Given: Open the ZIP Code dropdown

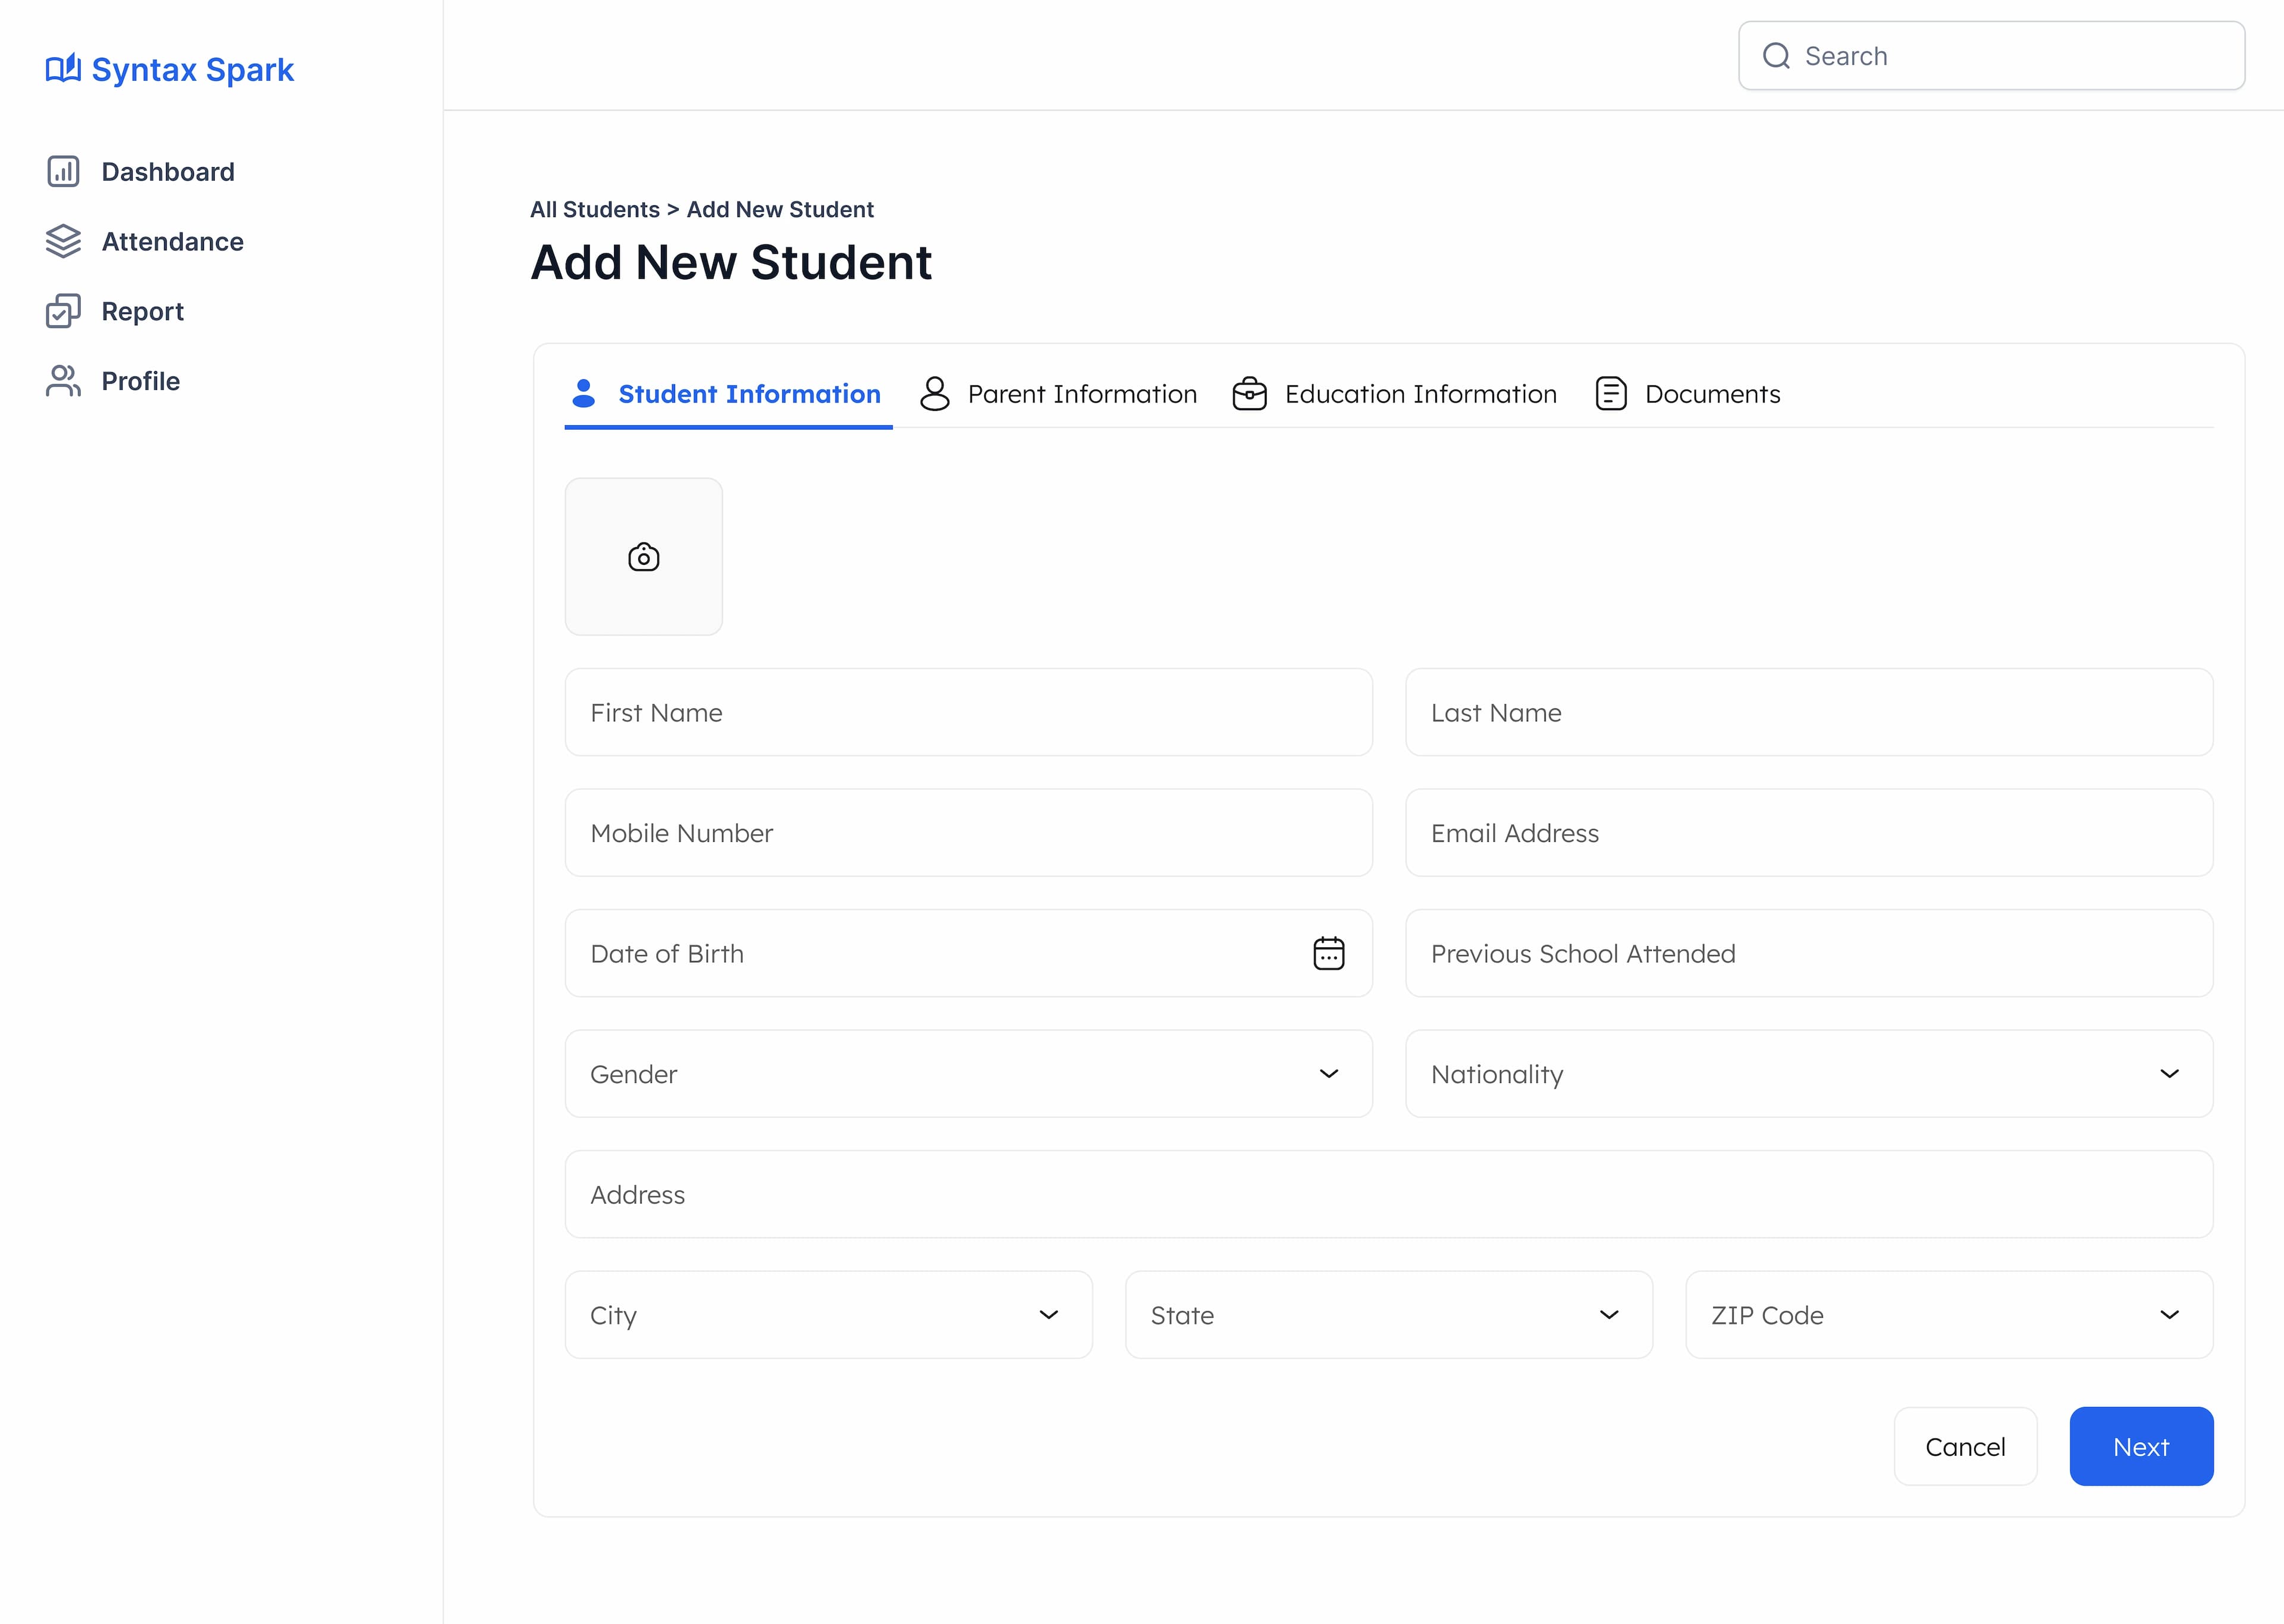Looking at the screenshot, I should tap(1949, 1315).
